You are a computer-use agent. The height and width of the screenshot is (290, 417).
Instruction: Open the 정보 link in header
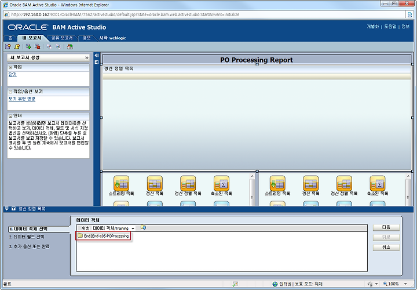pos(405,27)
